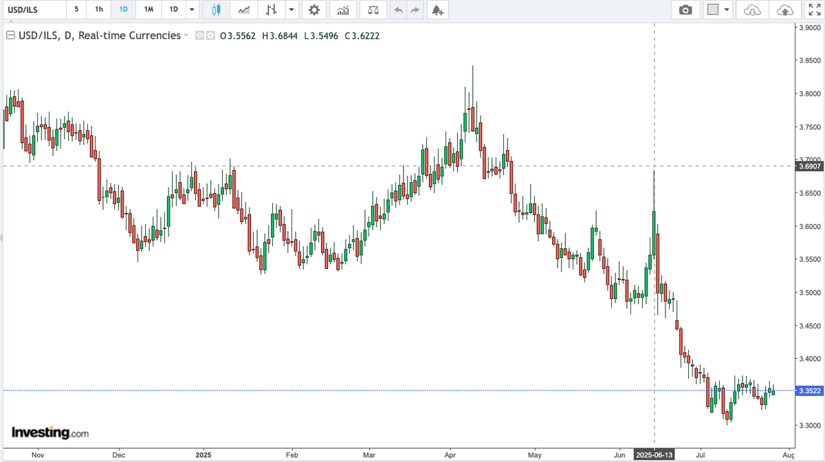Screen dimensions: 825x462
Task: Click the Jul label on time axis
Action: [x=701, y=454]
